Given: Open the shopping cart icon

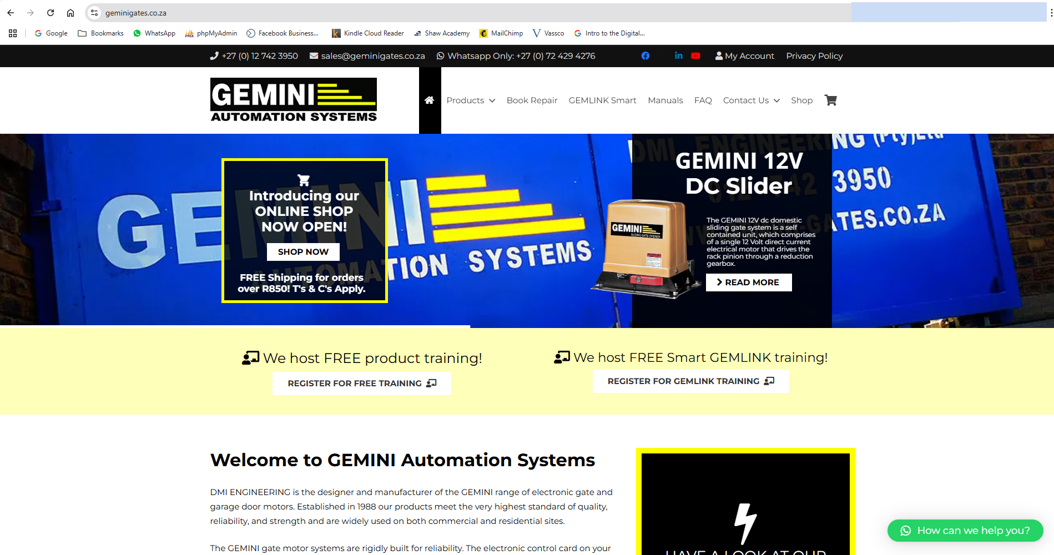Looking at the screenshot, I should pyautogui.click(x=830, y=100).
